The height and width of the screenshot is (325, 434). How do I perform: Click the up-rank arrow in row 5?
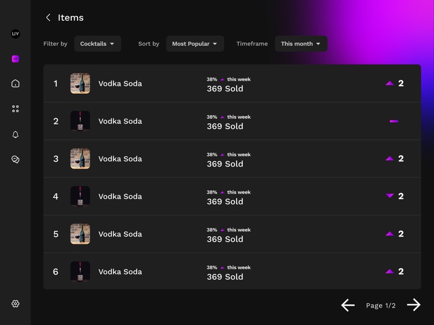tap(389, 234)
